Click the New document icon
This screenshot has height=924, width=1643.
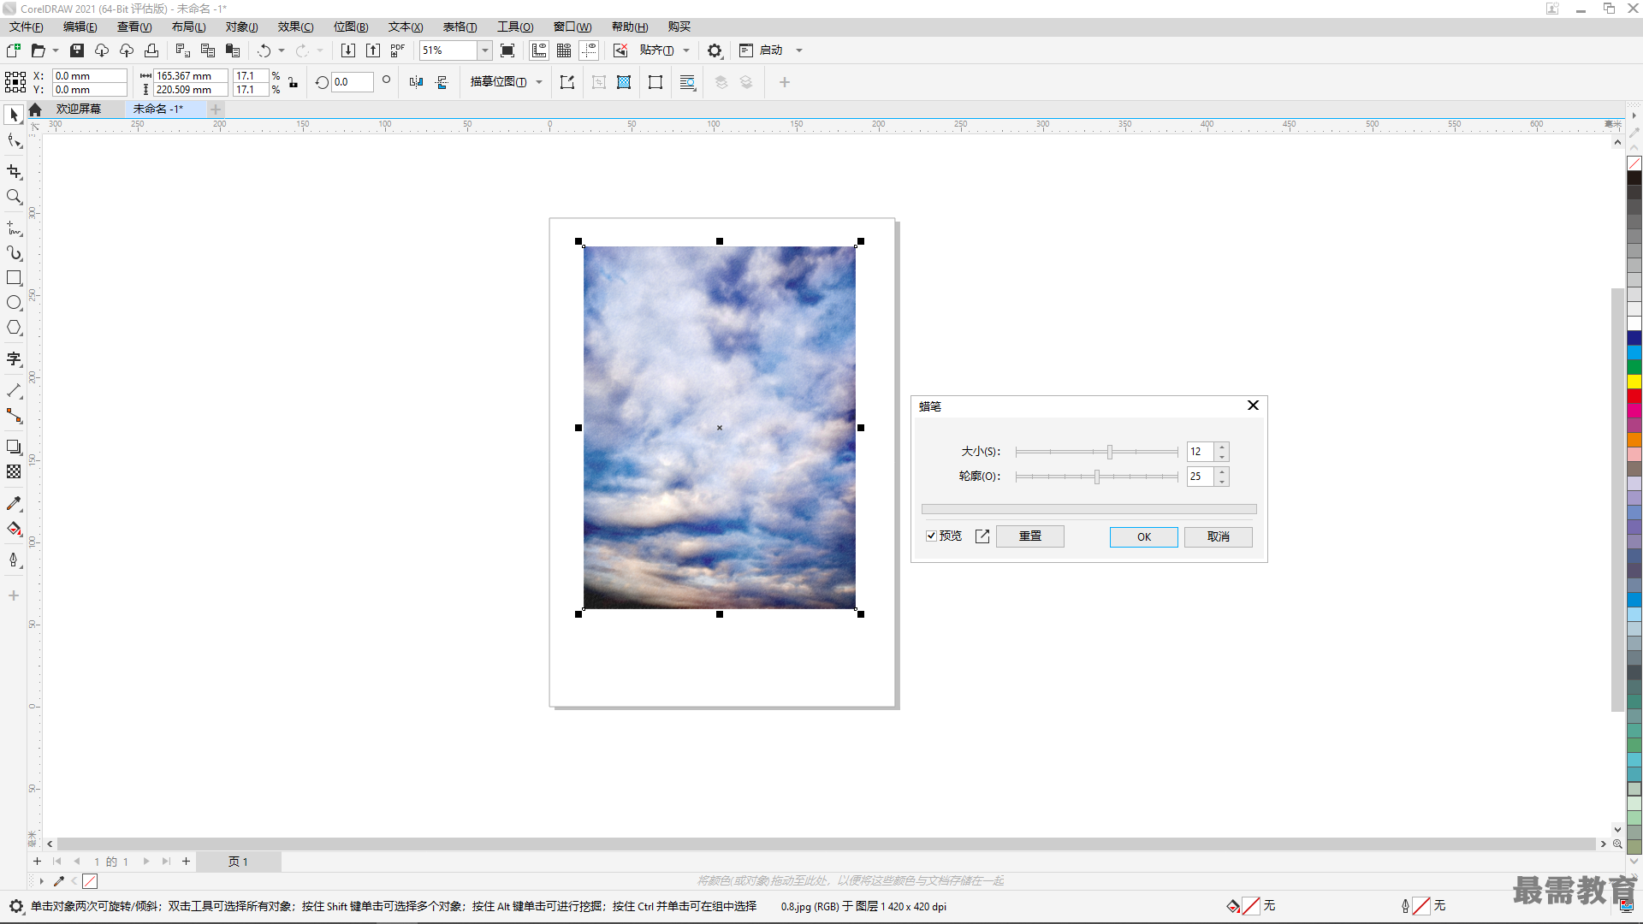[x=14, y=50]
